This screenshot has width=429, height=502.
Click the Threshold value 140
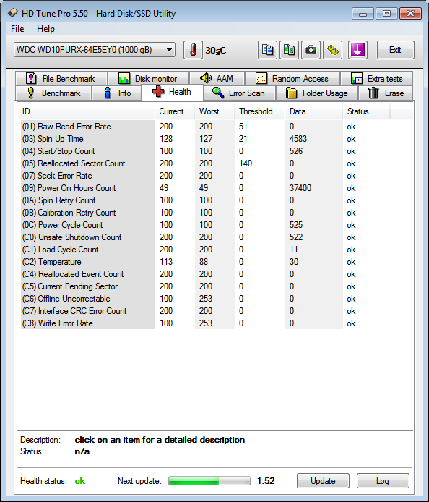246,163
